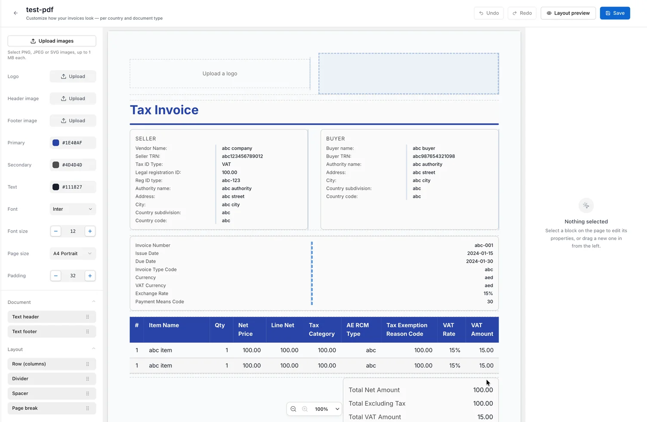This screenshot has width=647, height=422.
Task: Click the Upload images button
Action: pos(52,41)
